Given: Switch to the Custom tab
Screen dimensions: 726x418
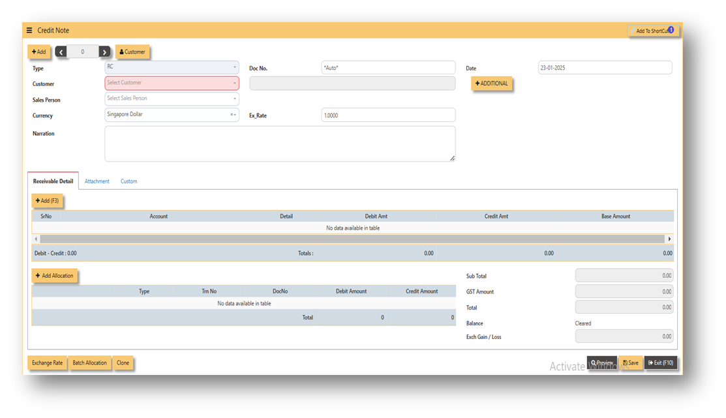Looking at the screenshot, I should point(129,181).
